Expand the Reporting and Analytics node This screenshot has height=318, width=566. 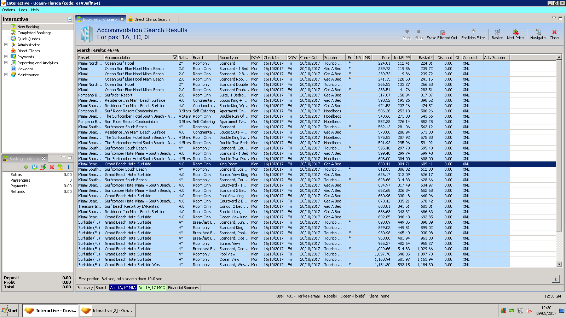(6, 63)
